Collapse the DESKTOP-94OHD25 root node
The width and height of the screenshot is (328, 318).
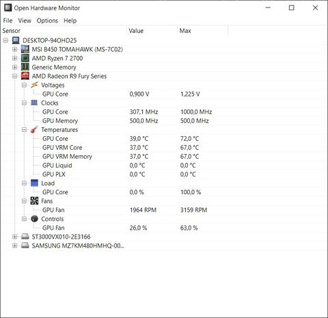(x=5, y=40)
